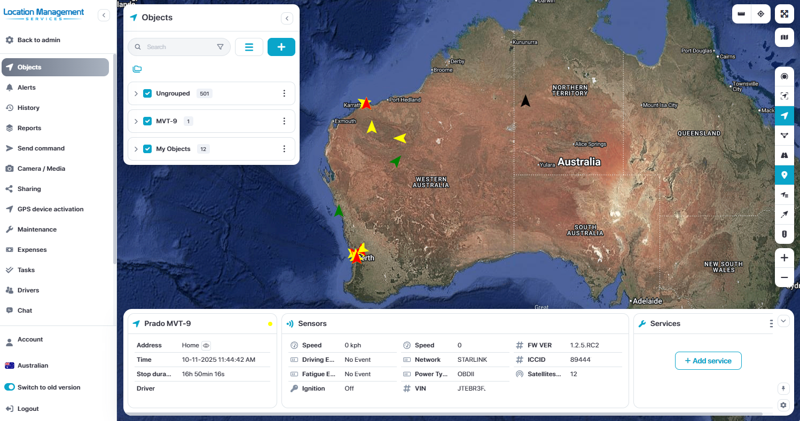Image resolution: width=800 pixels, height=421 pixels.
Task: Open the Alerts menu item
Action: coord(56,88)
